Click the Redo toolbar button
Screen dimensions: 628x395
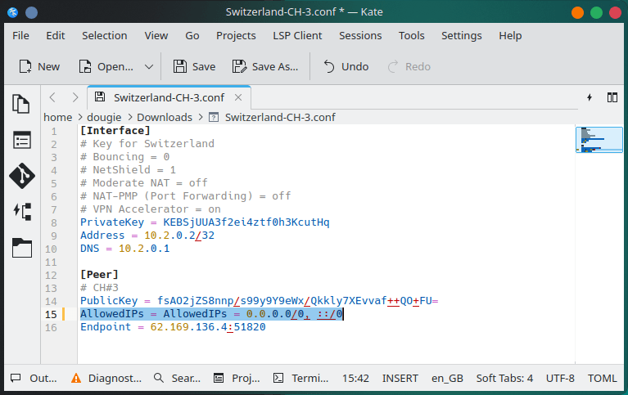point(409,66)
